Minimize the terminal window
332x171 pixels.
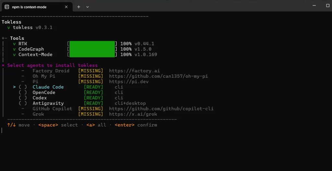click(314, 6)
